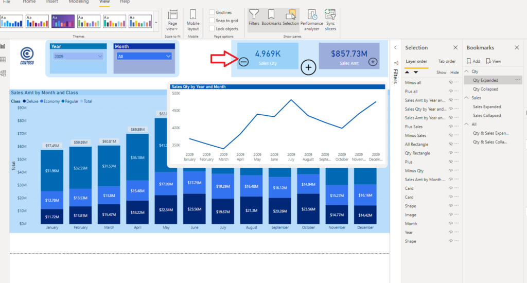Open the Data view in left sidebar
The height and width of the screenshot is (283, 527).
pos(3,60)
